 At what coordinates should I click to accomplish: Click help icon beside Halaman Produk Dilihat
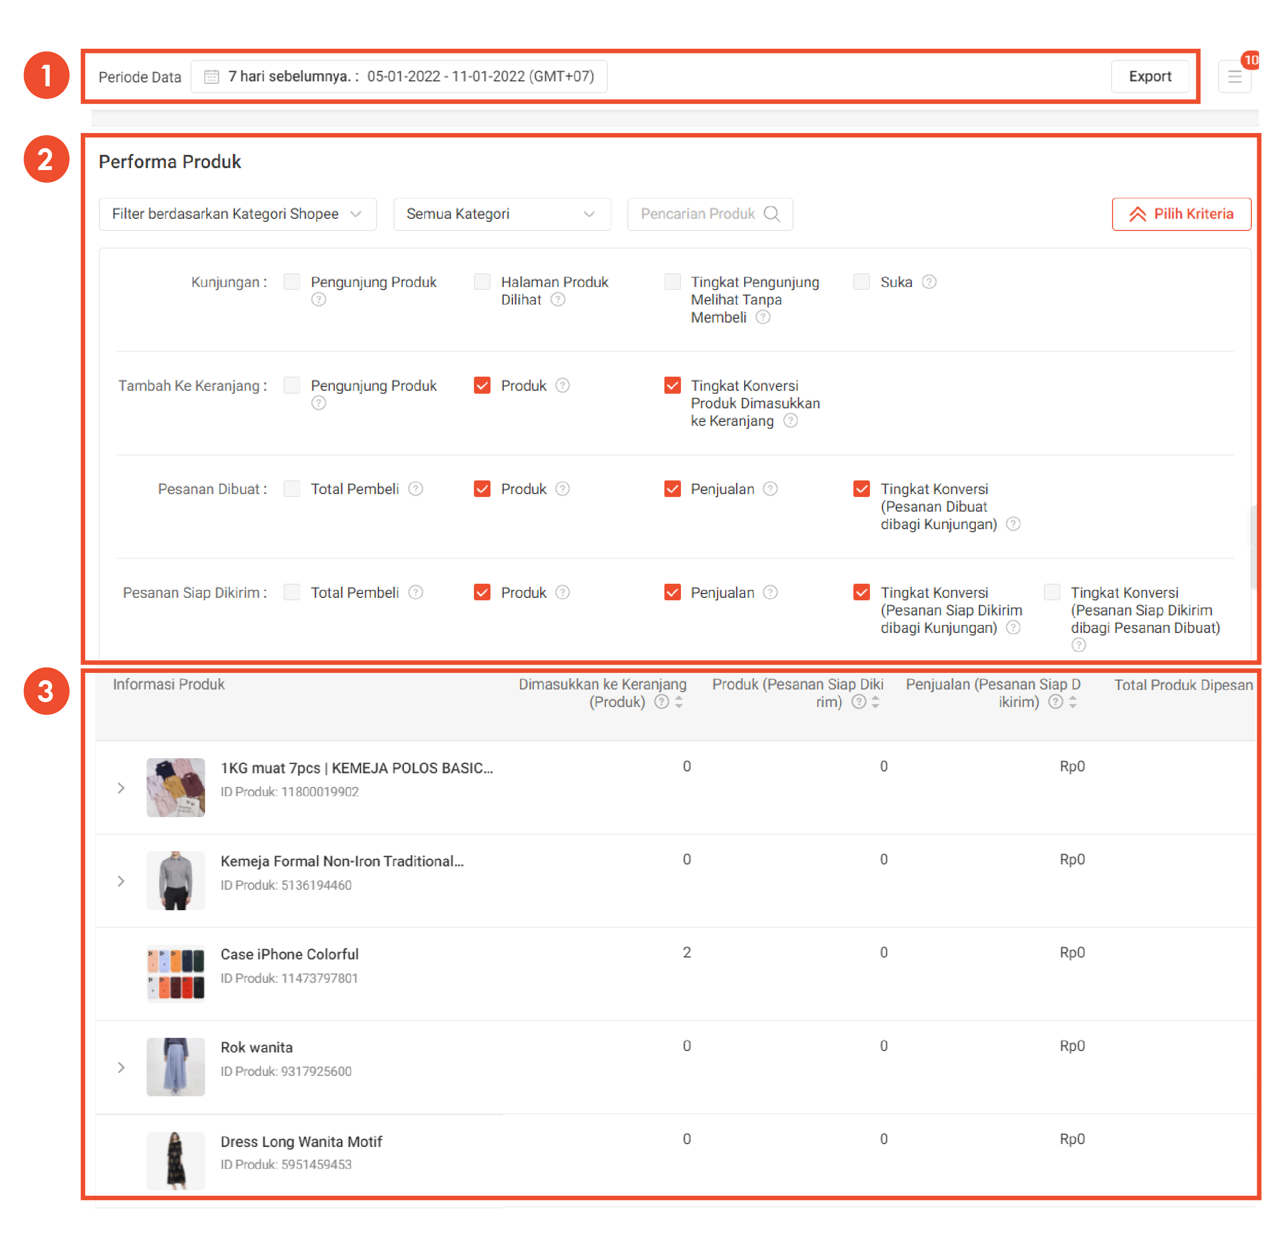[557, 300]
